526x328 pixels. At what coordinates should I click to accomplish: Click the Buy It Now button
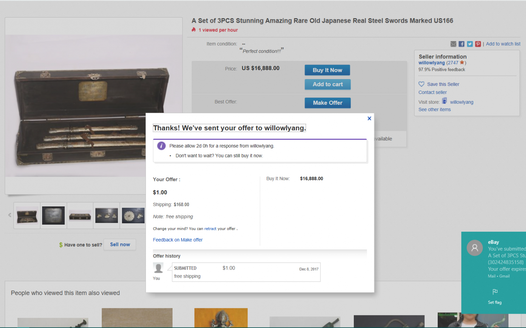327,70
